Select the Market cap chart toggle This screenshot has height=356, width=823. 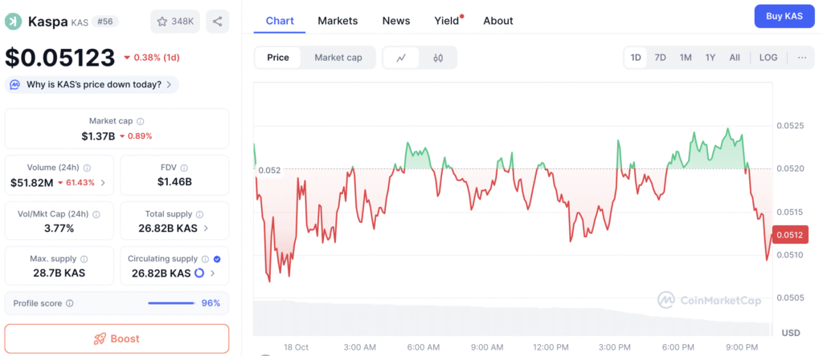[x=338, y=58]
